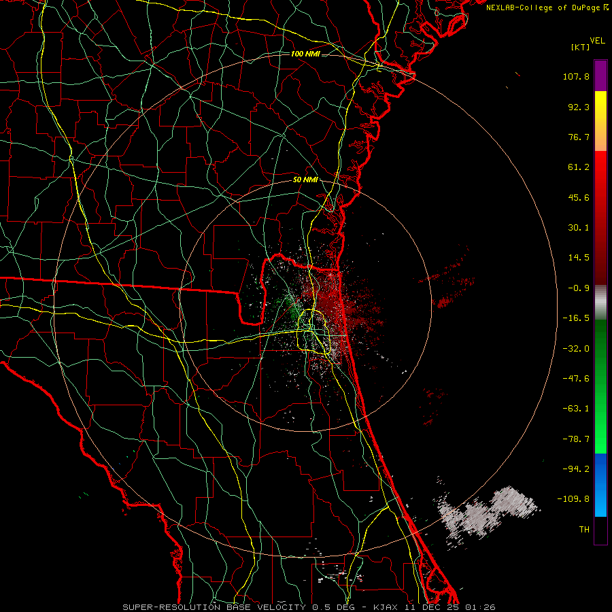The width and height of the screenshot is (612, 612).
Task: Click the [KT] units label
Action: click(x=581, y=47)
